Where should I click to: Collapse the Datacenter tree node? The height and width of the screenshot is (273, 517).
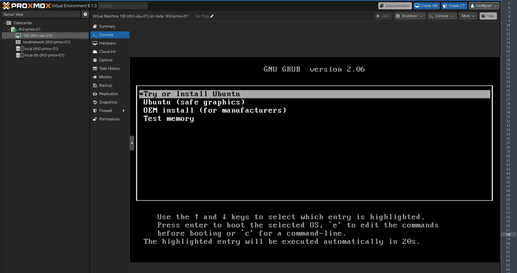tap(4, 23)
